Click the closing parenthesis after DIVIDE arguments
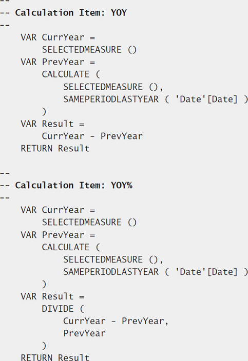This screenshot has height=361, width=248. [44, 346]
